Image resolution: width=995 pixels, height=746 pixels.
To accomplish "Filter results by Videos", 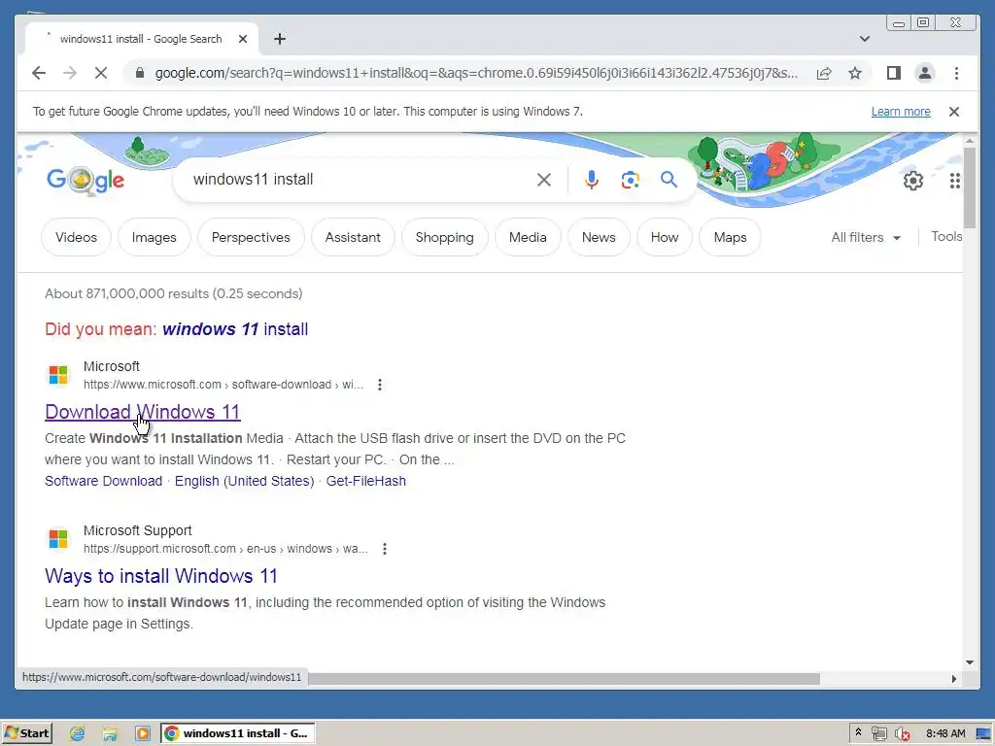I will point(76,237).
